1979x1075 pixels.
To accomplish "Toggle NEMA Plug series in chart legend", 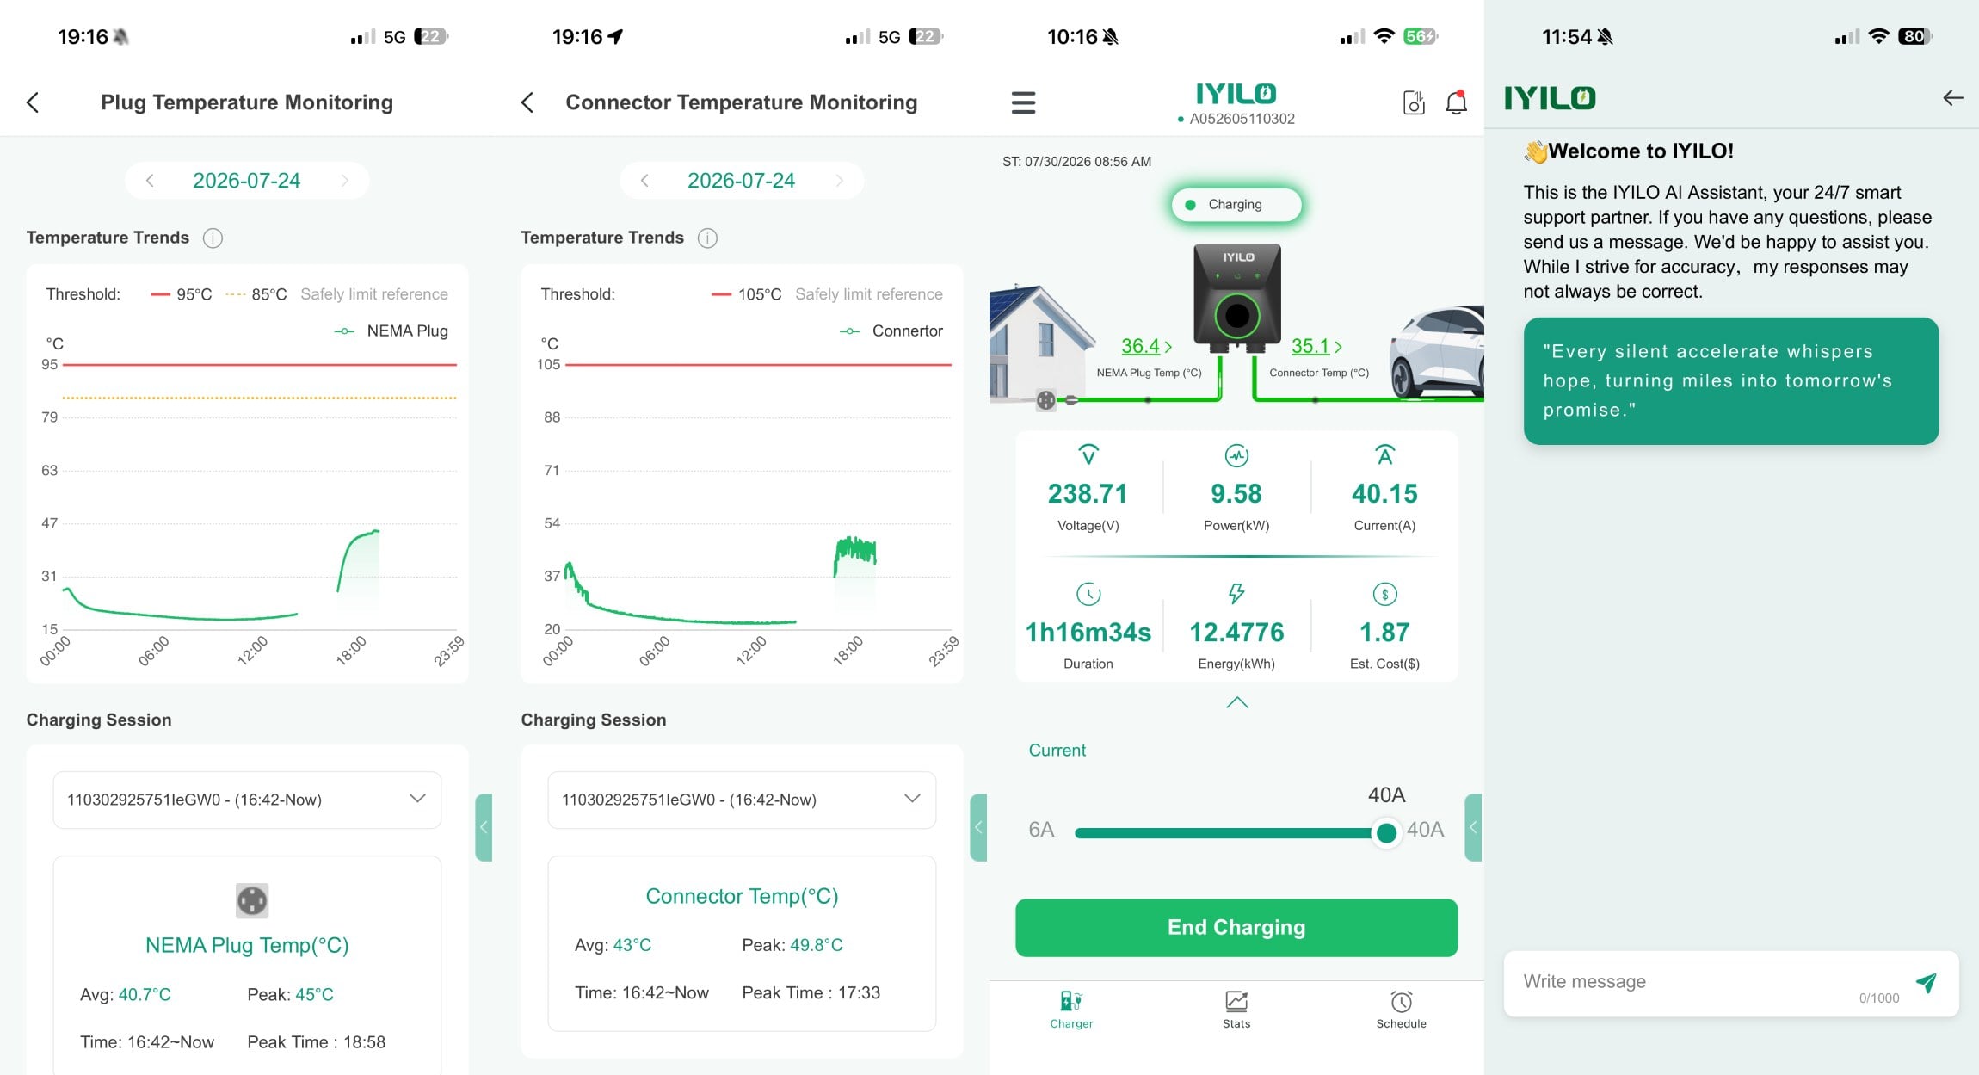I will pyautogui.click(x=391, y=331).
